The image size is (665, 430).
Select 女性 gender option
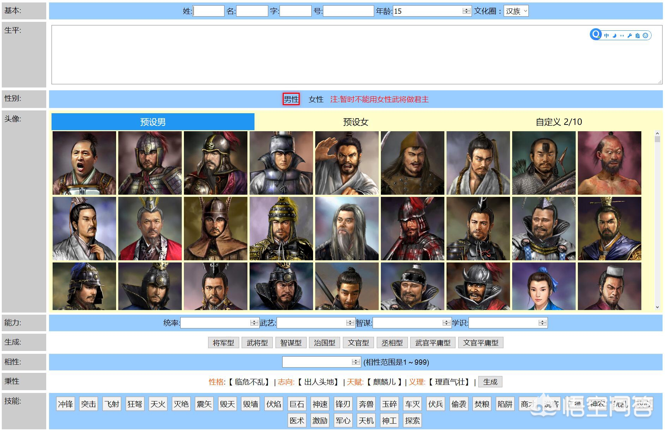click(x=316, y=99)
